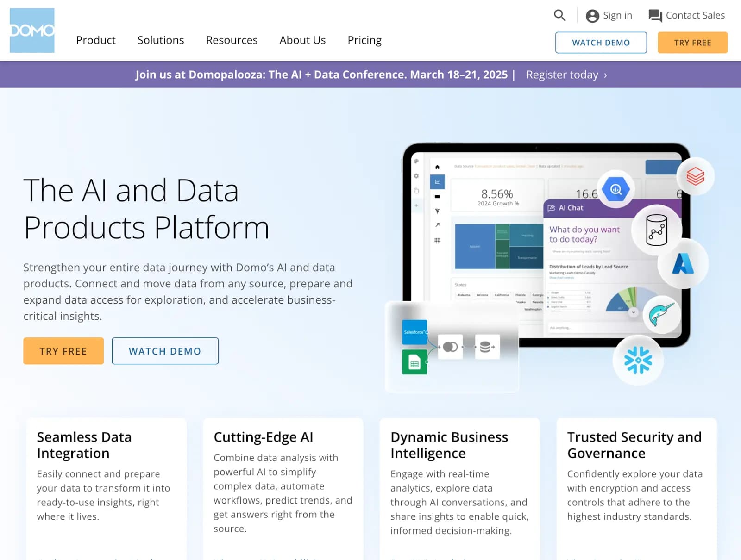Viewport: 741px width, 560px height.
Task: Click the hero TRY FREE button
Action: pos(63,351)
